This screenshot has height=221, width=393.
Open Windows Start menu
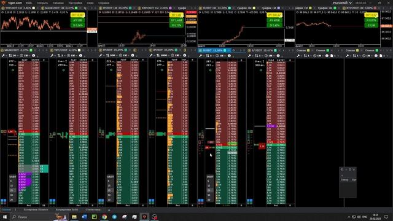[5, 217]
